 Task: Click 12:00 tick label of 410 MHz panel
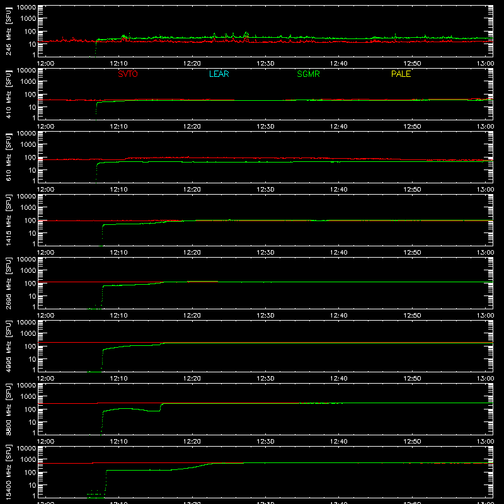click(x=45, y=127)
